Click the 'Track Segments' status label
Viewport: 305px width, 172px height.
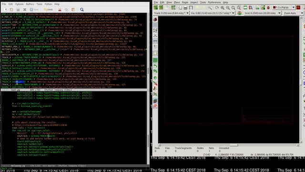(183, 148)
